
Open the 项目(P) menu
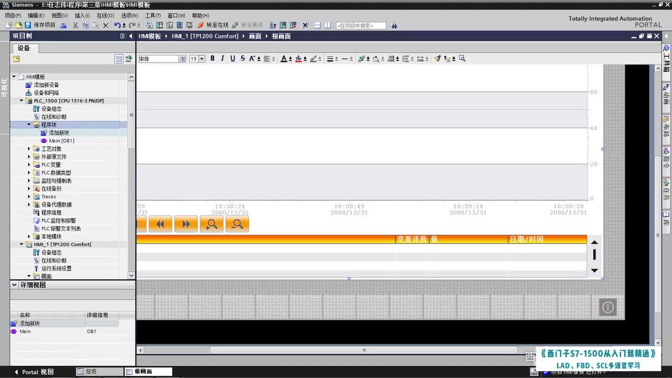[13, 16]
